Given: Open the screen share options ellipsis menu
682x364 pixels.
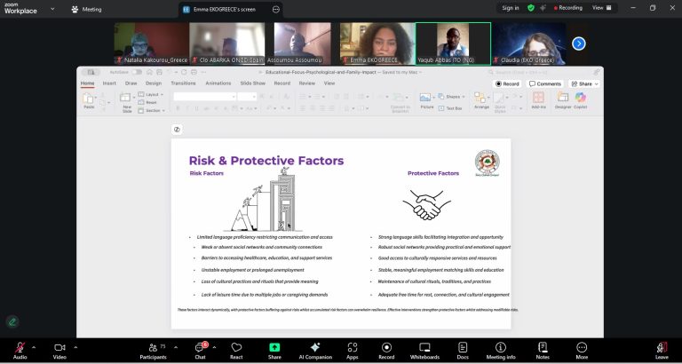Looking at the screenshot, I should click(x=276, y=9).
